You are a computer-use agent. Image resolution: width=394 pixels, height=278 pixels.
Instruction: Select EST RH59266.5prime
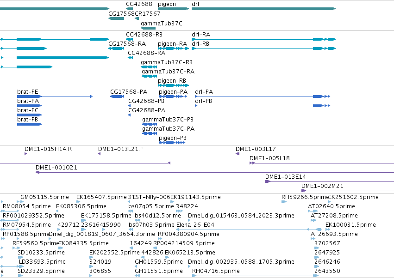305,197
